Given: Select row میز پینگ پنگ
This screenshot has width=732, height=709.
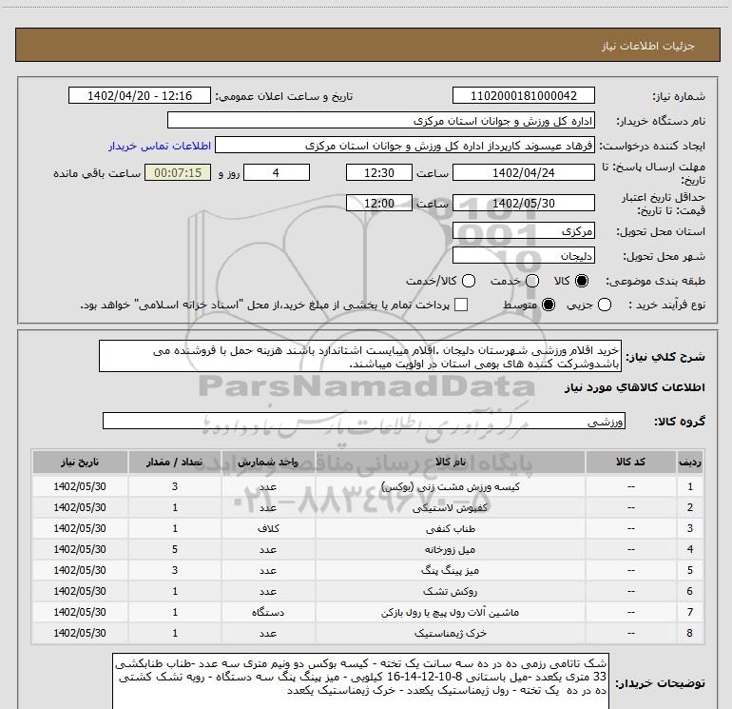Looking at the screenshot, I should point(367,570).
